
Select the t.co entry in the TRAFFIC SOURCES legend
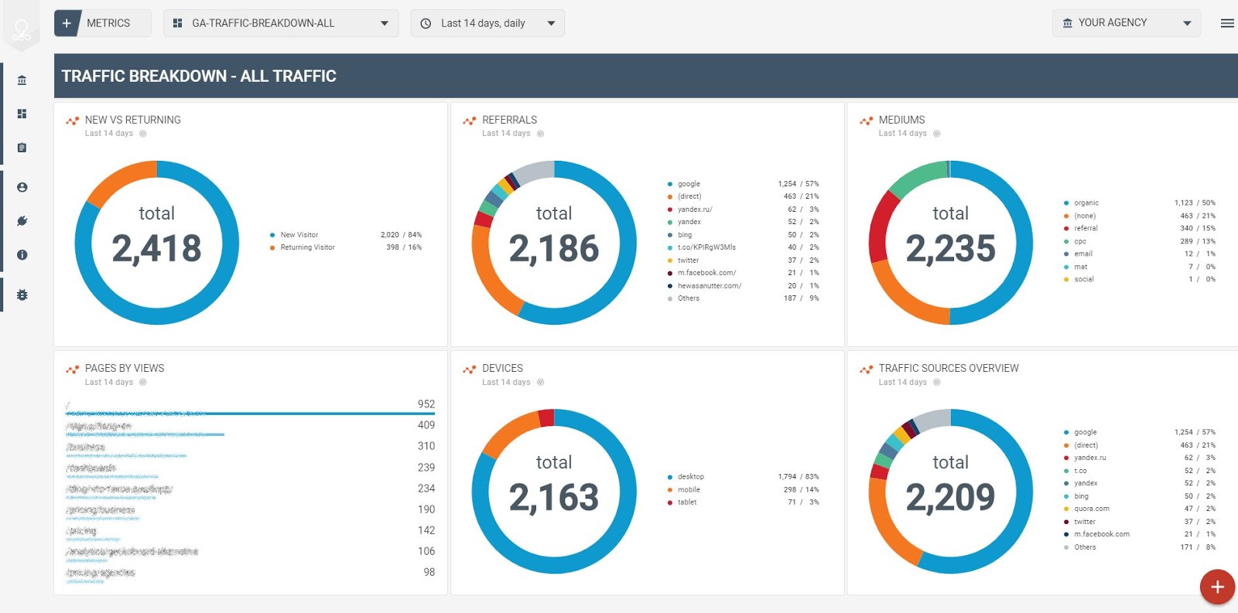click(x=1080, y=471)
